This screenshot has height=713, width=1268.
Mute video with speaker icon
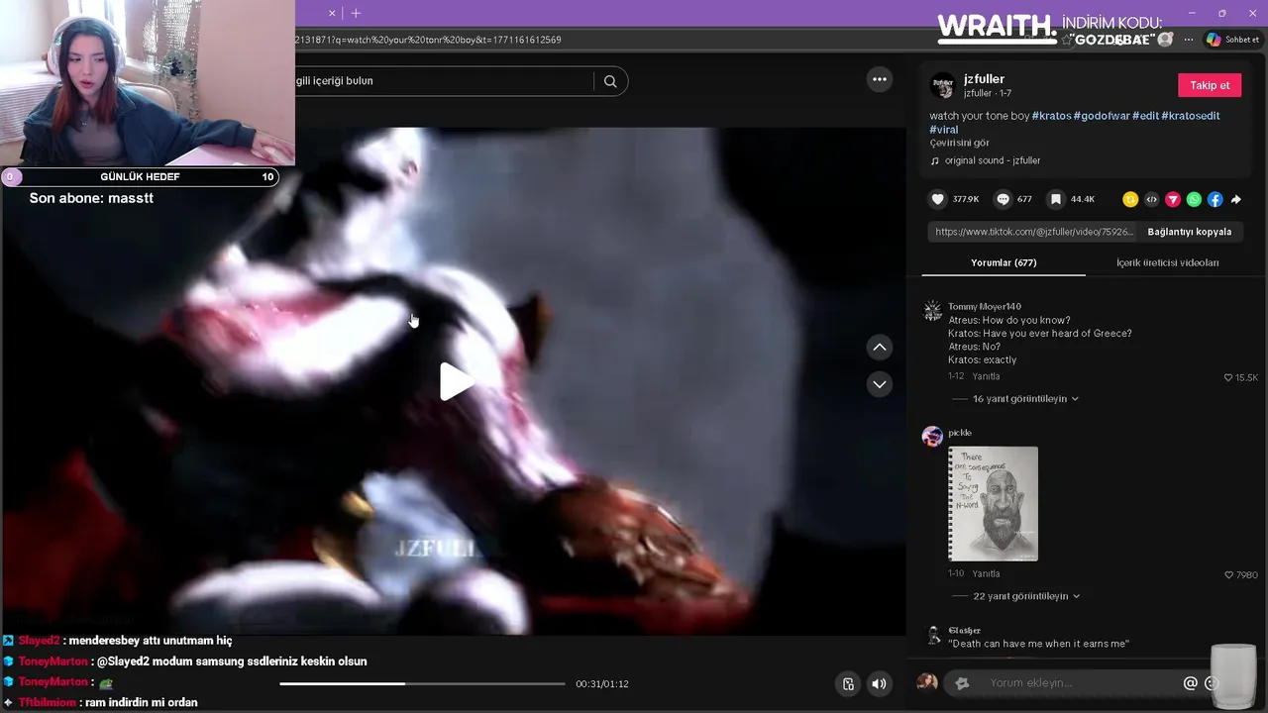click(879, 683)
